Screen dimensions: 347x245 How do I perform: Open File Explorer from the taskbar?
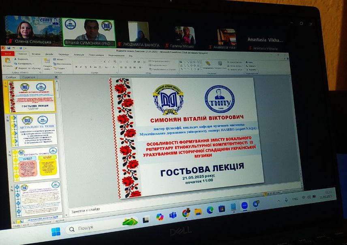[x=198, y=212]
